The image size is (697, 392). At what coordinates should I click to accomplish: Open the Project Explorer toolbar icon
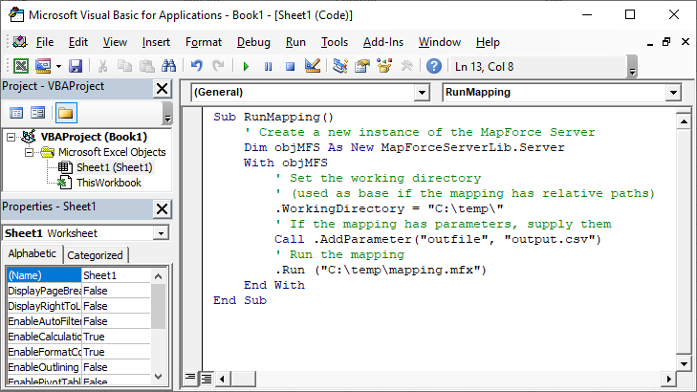pos(339,66)
